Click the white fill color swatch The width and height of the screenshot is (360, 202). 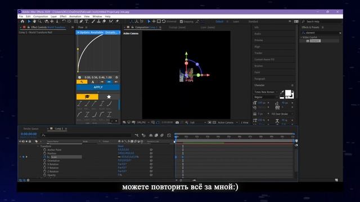[x=288, y=93]
